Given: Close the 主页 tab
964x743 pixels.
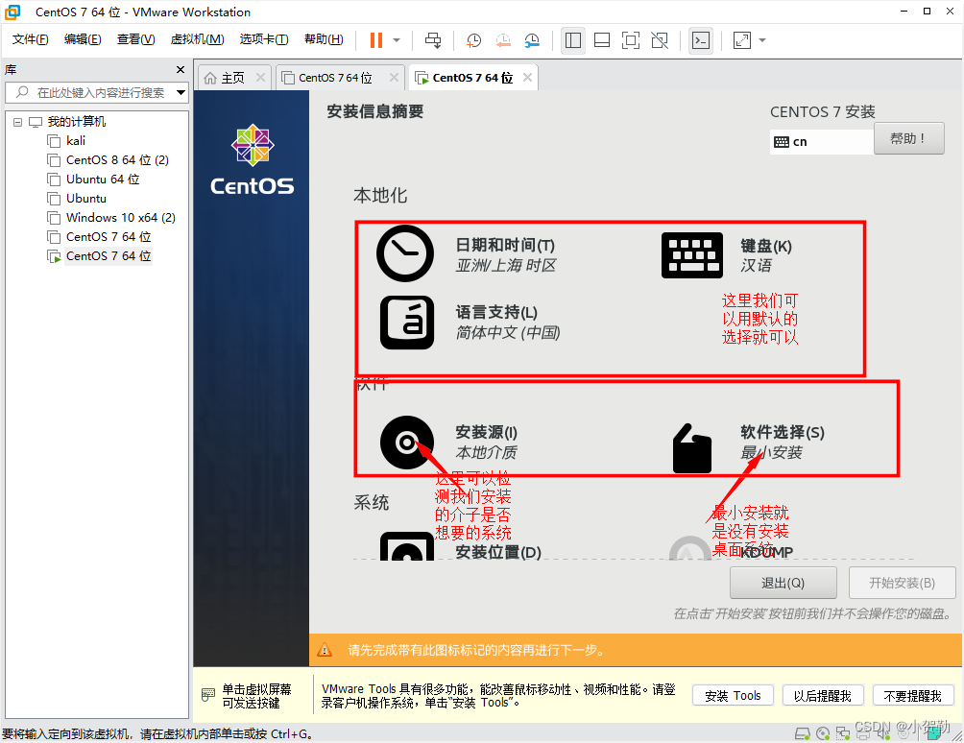Looking at the screenshot, I should (x=260, y=78).
